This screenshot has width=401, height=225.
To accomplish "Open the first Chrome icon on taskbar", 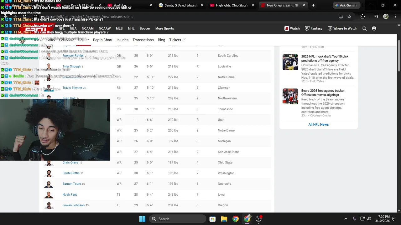I will (236, 219).
